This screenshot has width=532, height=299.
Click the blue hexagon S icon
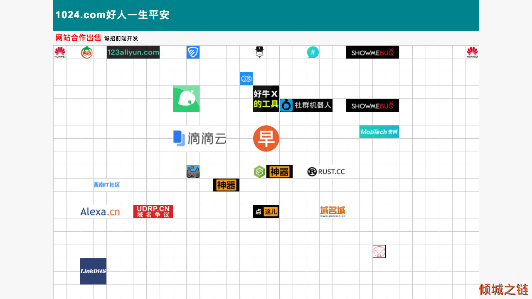tap(246, 79)
